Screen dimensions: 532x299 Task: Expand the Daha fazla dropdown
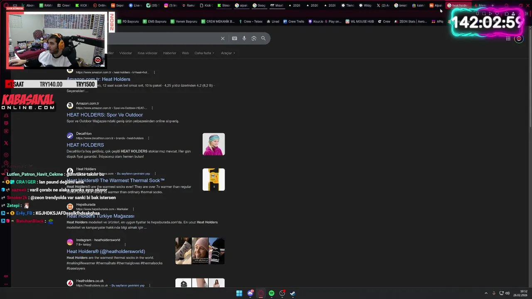coord(204,53)
